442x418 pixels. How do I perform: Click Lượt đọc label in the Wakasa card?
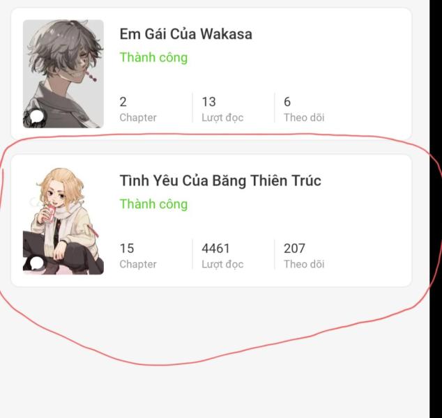click(x=222, y=118)
